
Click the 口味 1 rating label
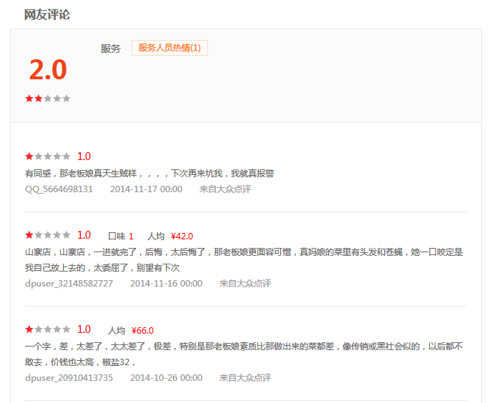[121, 236]
